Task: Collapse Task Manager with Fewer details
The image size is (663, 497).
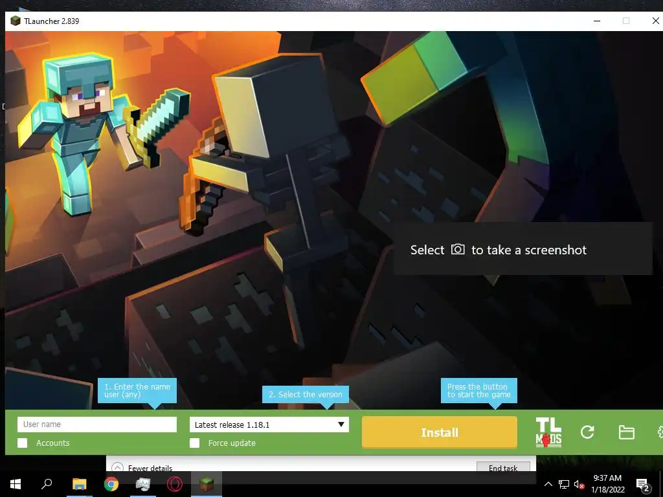Action: pos(142,467)
